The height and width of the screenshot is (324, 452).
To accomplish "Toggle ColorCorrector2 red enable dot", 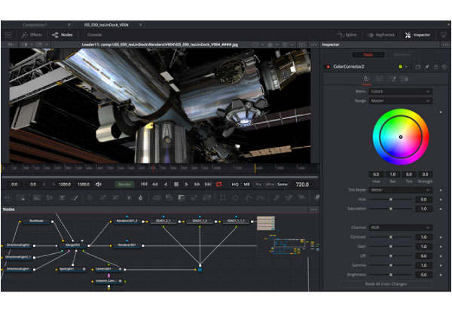I will pos(328,66).
